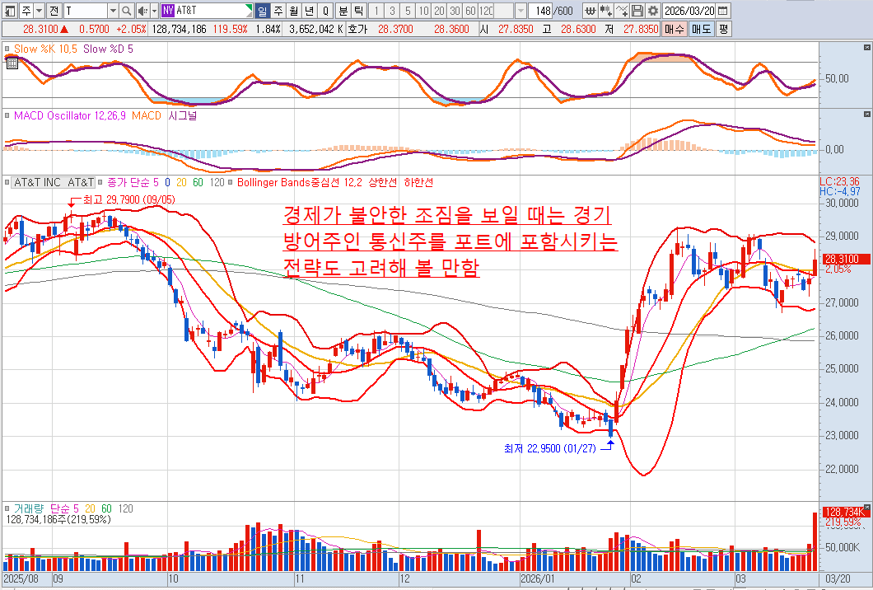This screenshot has width=873, height=590.
Task: Click the magnifier stock search icon
Action: (x=126, y=11)
